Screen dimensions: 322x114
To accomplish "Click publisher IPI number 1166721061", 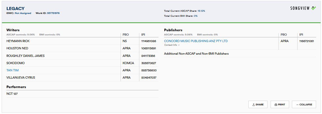I will point(307,41).
